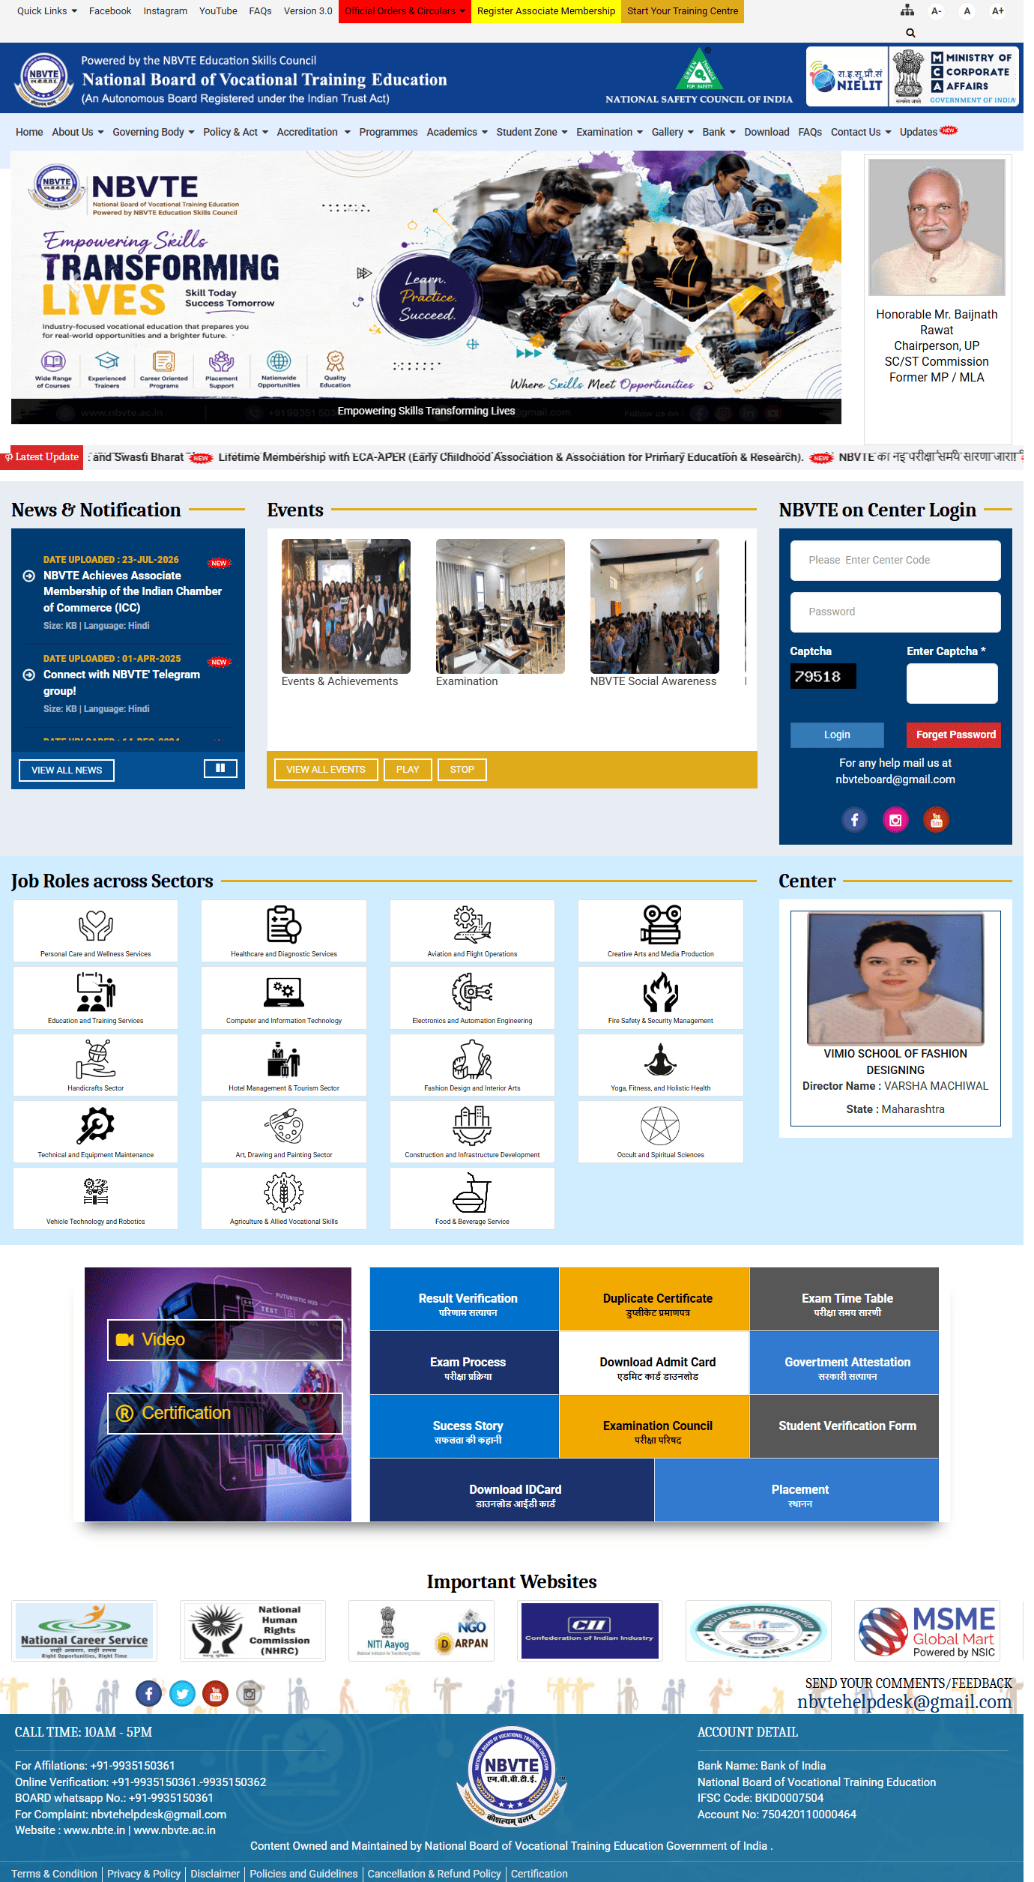Open the Programmes menu item
The height and width of the screenshot is (1882, 1034).
pyautogui.click(x=388, y=132)
